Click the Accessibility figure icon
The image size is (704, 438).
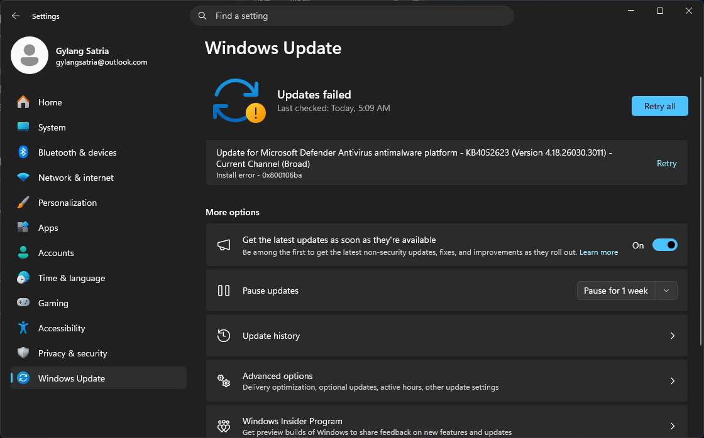coord(23,328)
